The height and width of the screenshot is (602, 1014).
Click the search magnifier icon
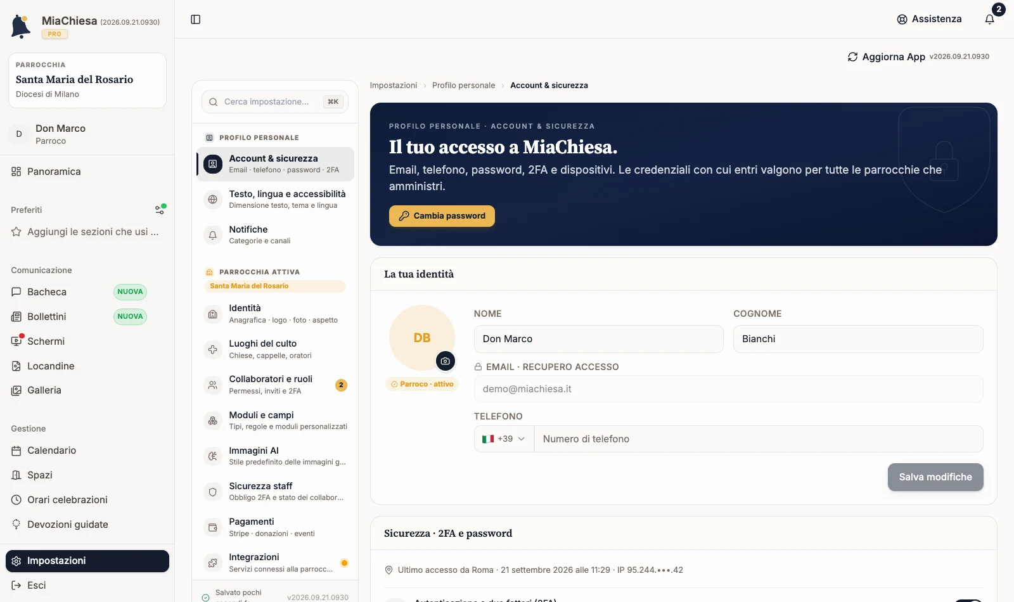[213, 102]
